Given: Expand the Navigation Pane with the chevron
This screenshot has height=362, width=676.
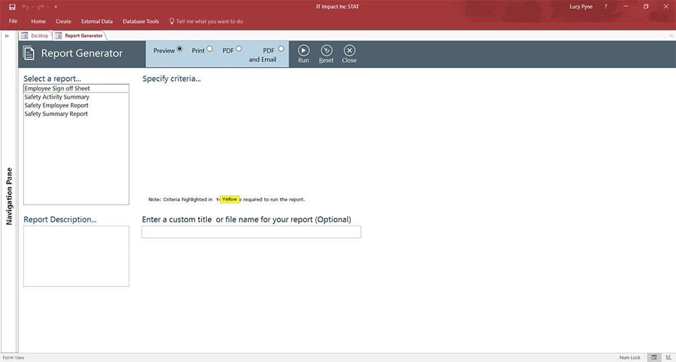Looking at the screenshot, I should pyautogui.click(x=7, y=36).
